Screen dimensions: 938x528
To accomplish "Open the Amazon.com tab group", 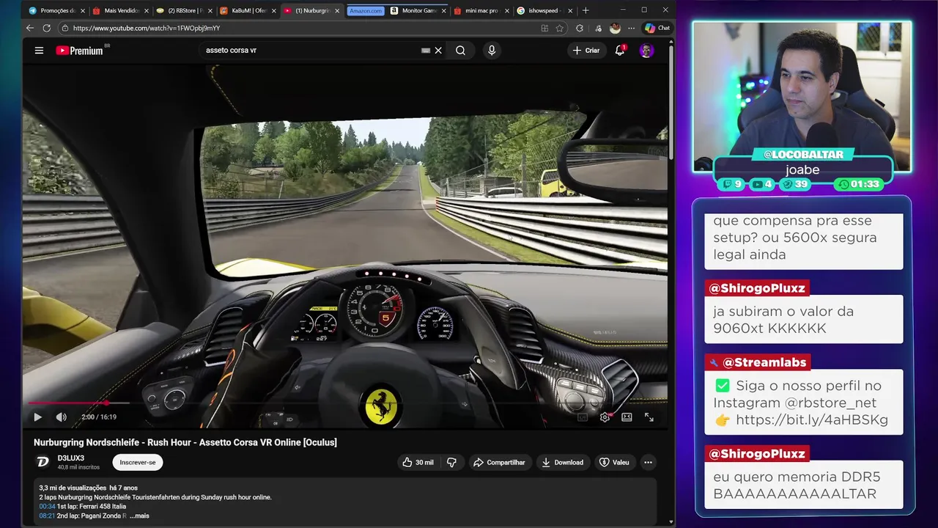I will pyautogui.click(x=366, y=11).
